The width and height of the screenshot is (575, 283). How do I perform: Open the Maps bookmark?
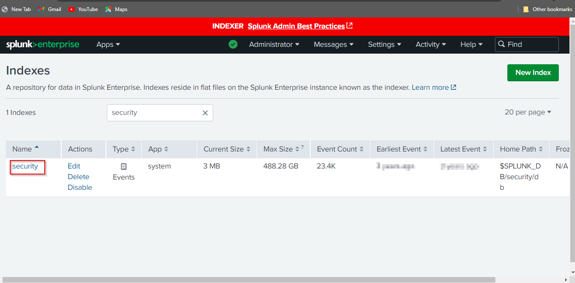(116, 9)
